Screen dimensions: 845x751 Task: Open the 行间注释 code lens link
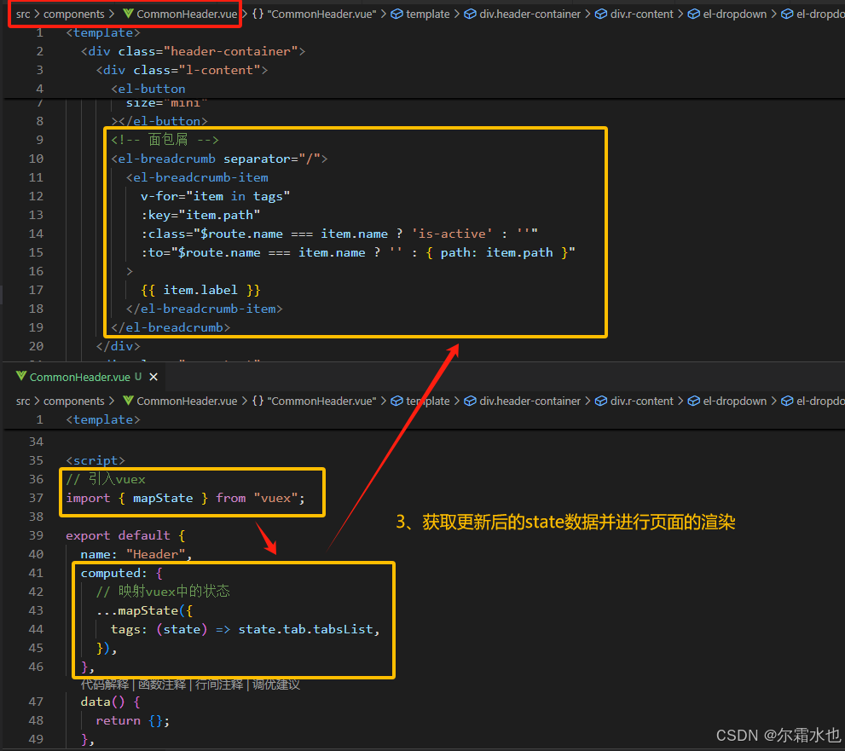pyautogui.click(x=219, y=685)
